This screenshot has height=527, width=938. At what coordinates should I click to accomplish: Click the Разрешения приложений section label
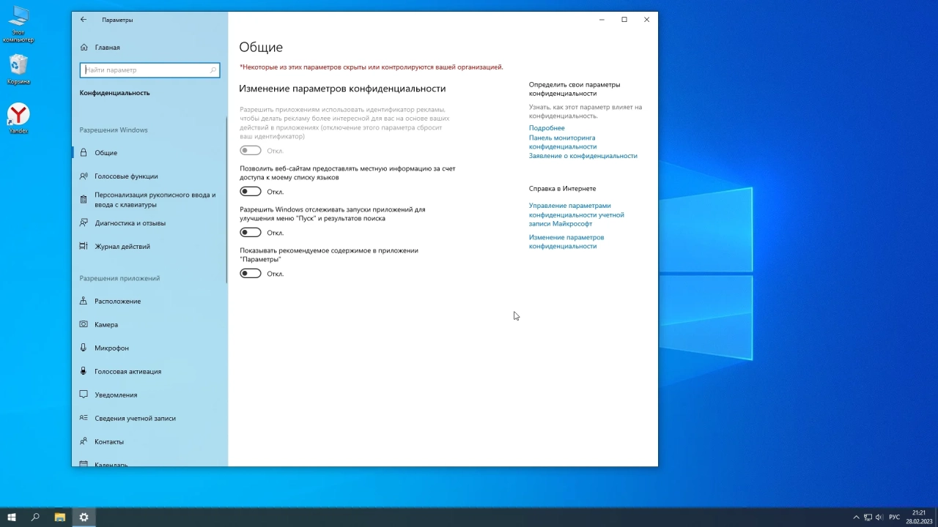pyautogui.click(x=119, y=278)
